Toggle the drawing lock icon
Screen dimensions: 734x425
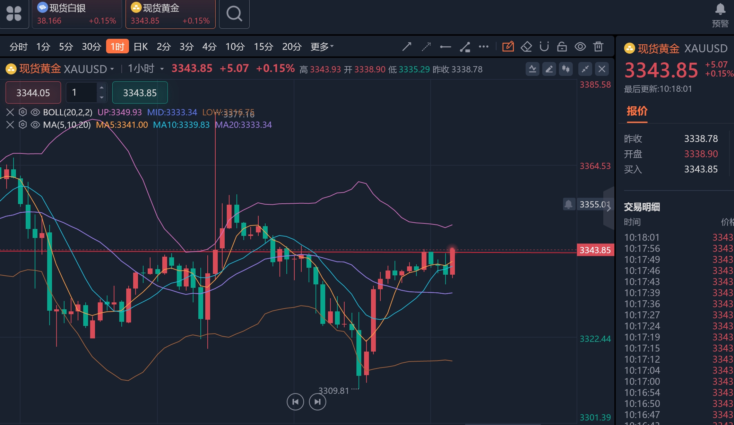(x=562, y=46)
